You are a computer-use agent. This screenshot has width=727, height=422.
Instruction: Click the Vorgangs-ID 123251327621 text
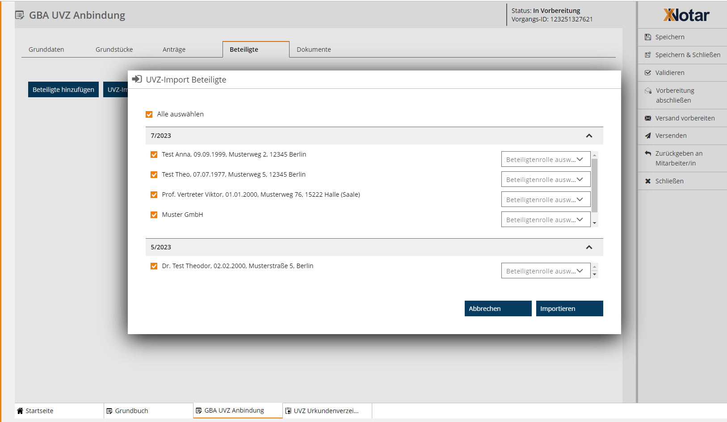click(x=552, y=19)
